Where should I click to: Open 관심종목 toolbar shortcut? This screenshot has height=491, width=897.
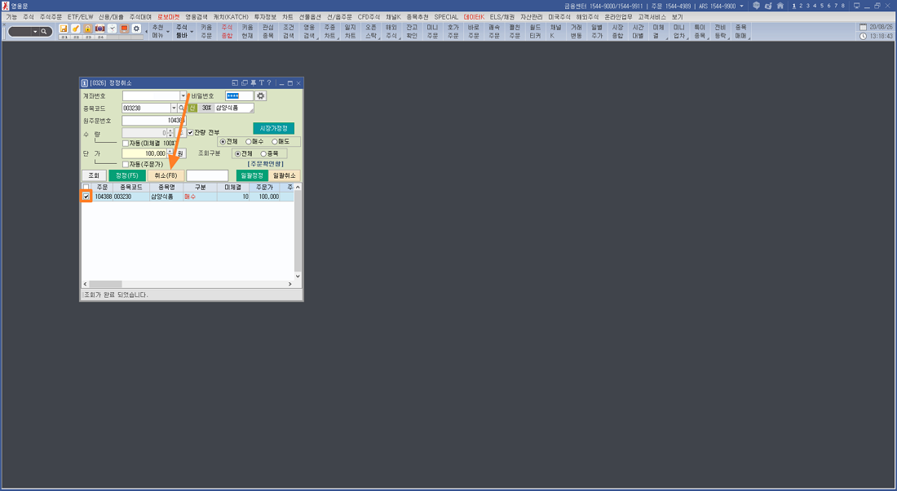(x=267, y=32)
